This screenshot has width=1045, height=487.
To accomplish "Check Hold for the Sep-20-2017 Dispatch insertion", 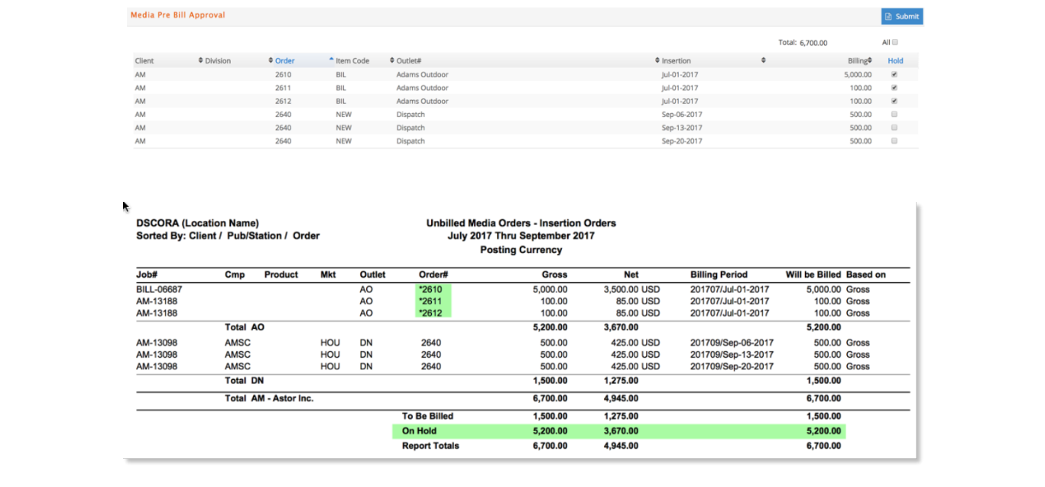I will (894, 141).
